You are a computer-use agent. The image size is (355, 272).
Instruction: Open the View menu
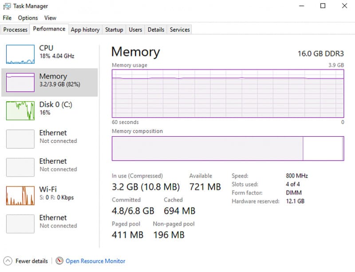click(50, 18)
